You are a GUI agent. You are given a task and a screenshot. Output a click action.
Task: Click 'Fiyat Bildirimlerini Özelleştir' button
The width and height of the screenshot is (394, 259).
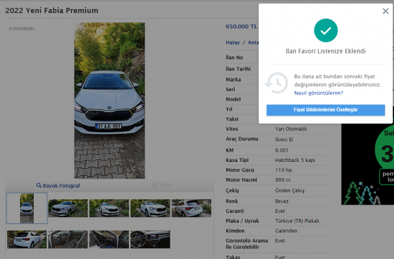326,110
